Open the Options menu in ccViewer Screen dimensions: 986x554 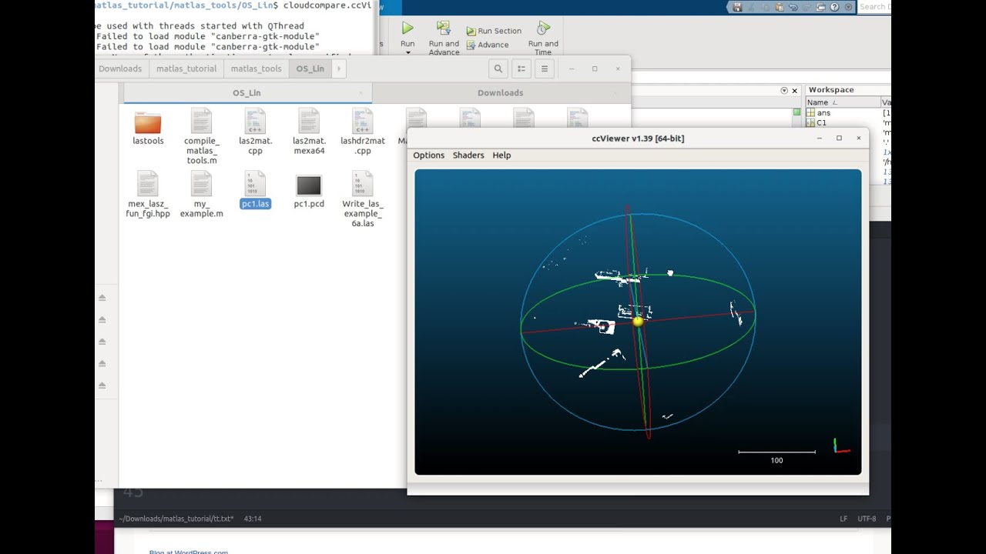click(x=428, y=155)
